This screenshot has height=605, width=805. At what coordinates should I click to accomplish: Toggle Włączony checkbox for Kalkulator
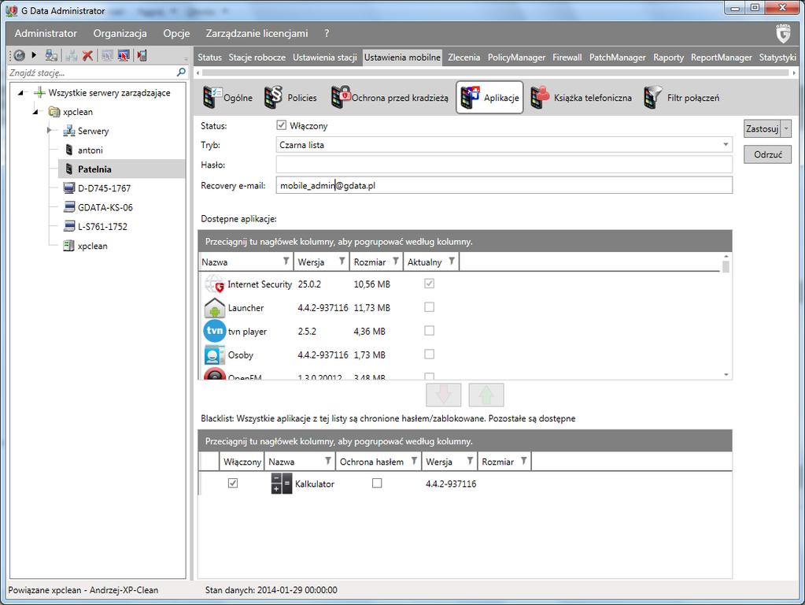pos(233,483)
